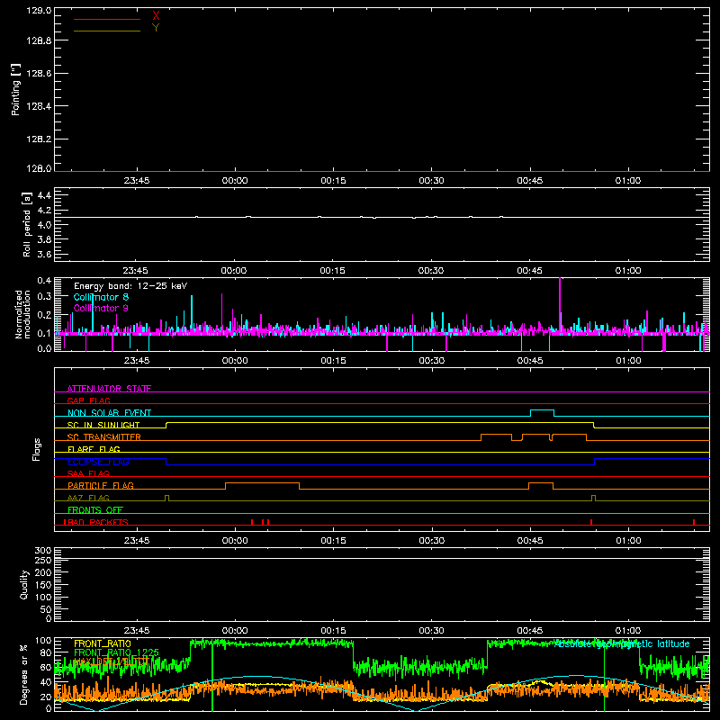Click the 01:00 time label under Flags plot
The image size is (720, 720).
pos(628,541)
